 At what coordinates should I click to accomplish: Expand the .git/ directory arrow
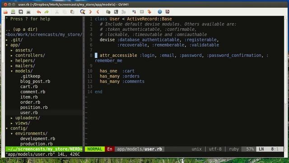click(7, 40)
